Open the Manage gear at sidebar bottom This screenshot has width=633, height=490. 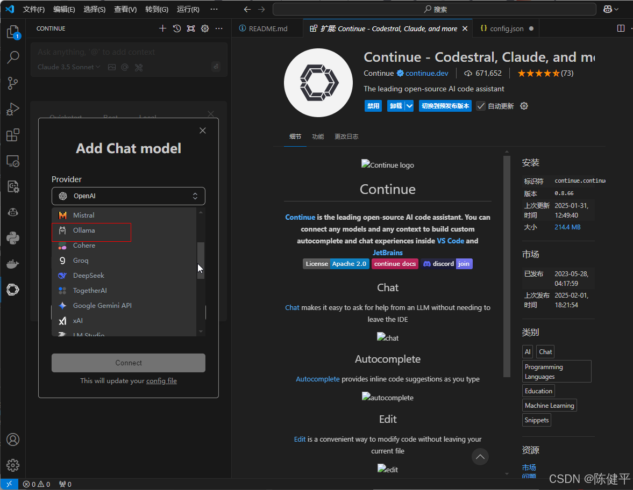[13, 465]
